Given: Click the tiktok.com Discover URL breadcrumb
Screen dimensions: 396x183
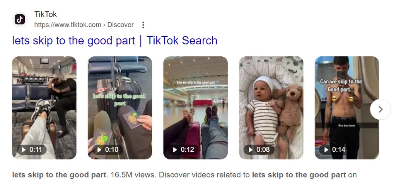Looking at the screenshot, I should point(84,25).
